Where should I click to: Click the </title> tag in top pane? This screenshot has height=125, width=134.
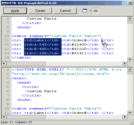click(x=31, y=23)
